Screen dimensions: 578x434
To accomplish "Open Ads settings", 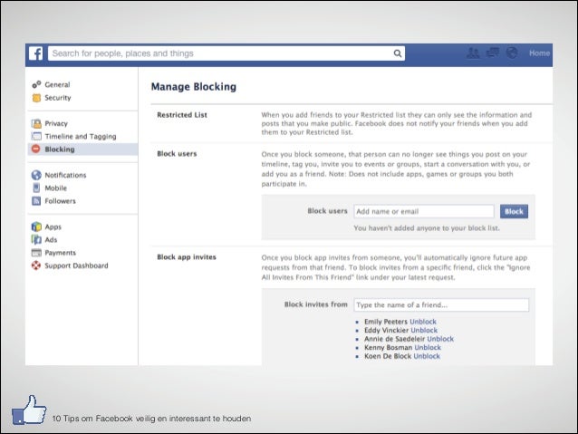I will click(x=51, y=240).
